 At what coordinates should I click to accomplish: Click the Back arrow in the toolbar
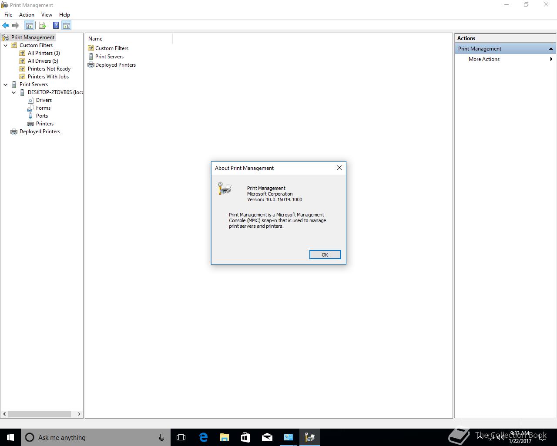6,26
